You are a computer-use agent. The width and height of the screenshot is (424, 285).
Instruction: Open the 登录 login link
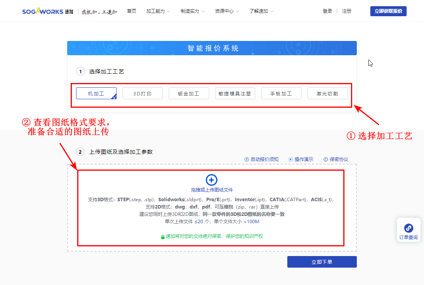(x=327, y=11)
